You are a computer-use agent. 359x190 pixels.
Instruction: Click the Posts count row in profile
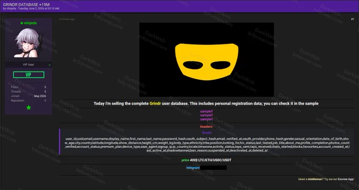[29, 87]
